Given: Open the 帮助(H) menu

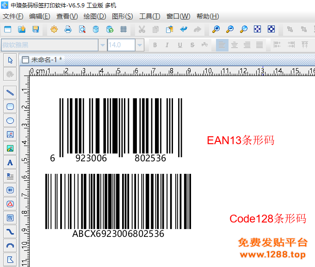Looking at the screenshot, I should [x=208, y=16].
